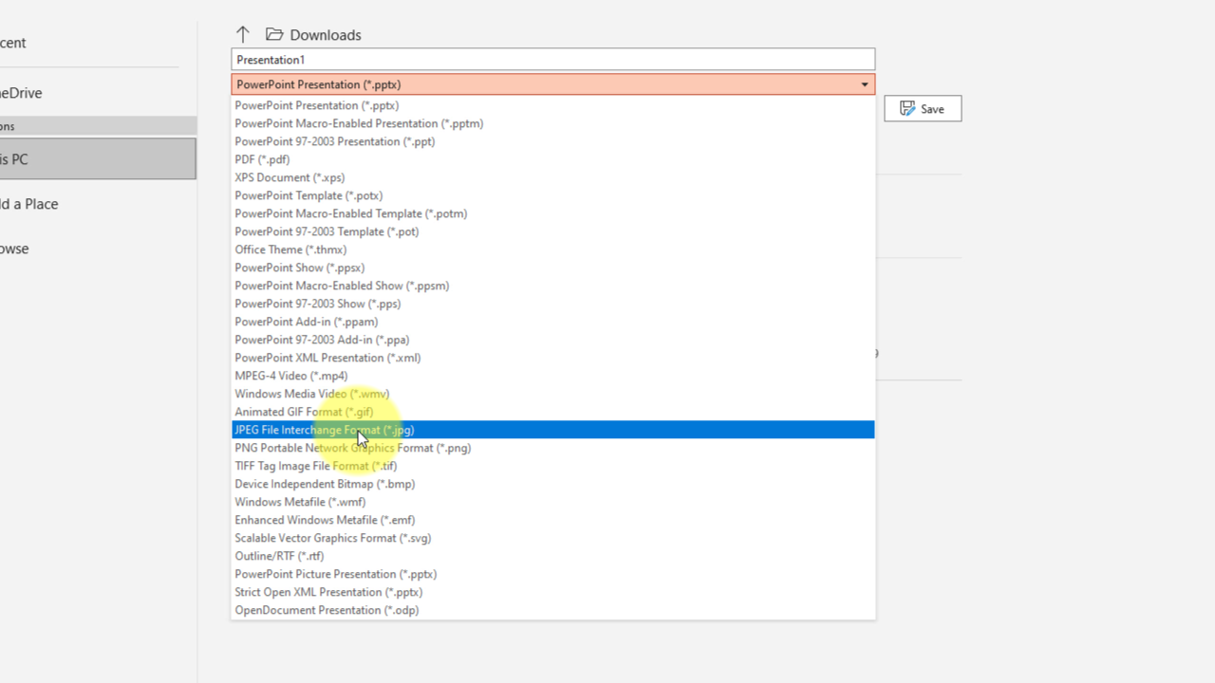Click the up-one-level arrow icon
1215x683 pixels.
pos(243,34)
